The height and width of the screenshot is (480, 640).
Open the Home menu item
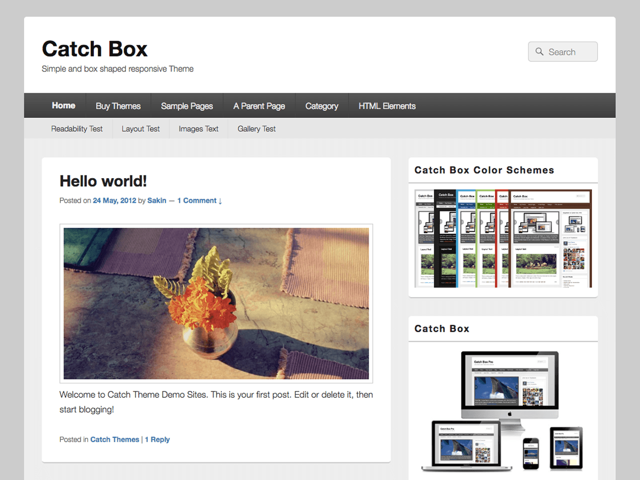pyautogui.click(x=63, y=105)
